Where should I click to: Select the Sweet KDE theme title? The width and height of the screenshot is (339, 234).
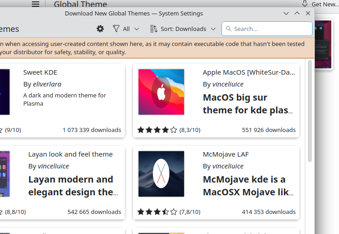pyautogui.click(x=40, y=72)
